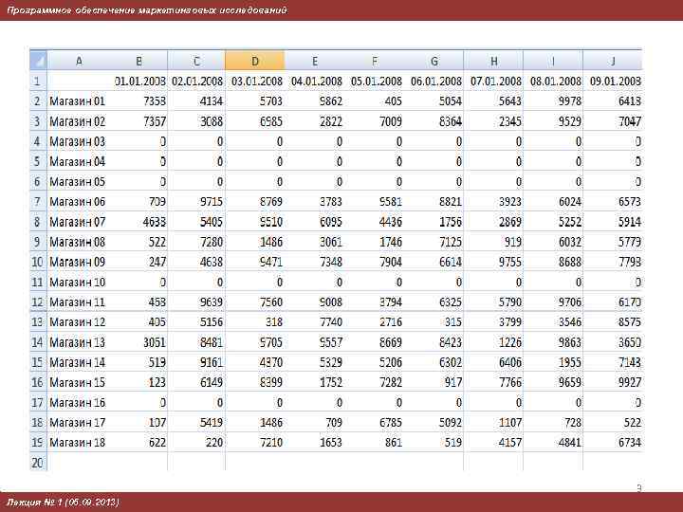This screenshot has height=512, width=683.
Task: Click date cell 01.01.2008
Action: pyautogui.click(x=140, y=81)
